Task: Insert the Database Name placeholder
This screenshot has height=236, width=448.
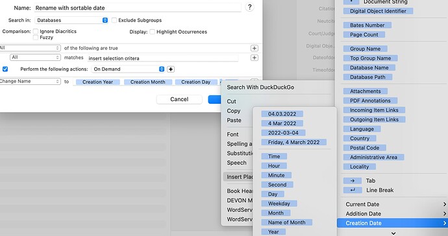Action: (369, 67)
